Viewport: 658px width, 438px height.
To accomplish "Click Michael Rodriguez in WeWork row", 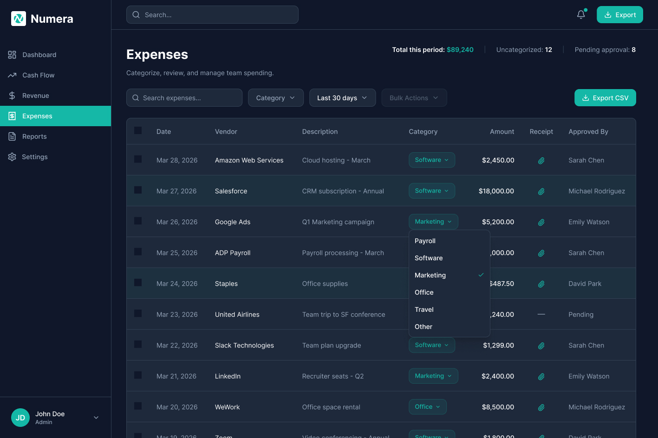I will point(597,407).
